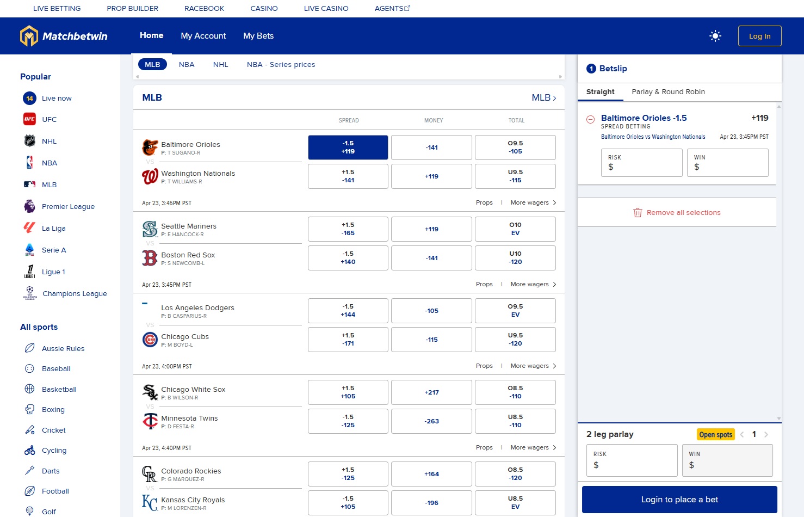Deselect Baltimore Orioles -1.5 +119 spread
The width and height of the screenshot is (804, 517).
coord(348,147)
